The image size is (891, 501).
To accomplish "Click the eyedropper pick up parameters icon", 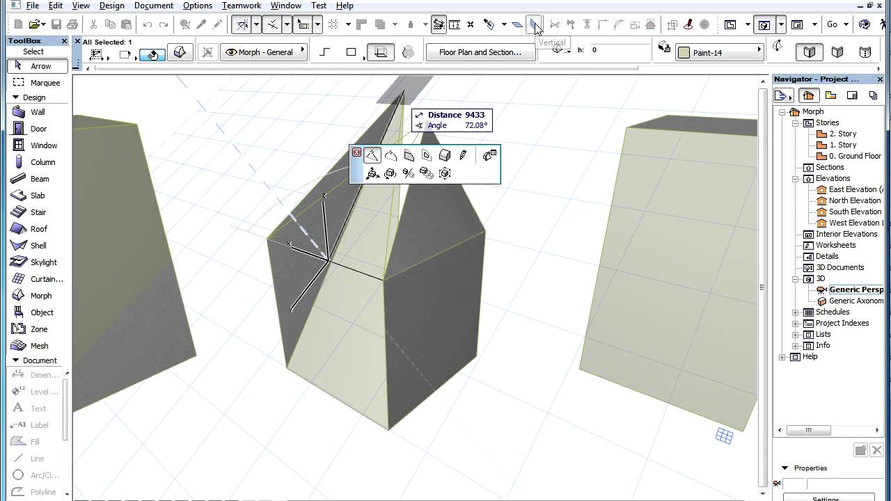I will (x=201, y=24).
